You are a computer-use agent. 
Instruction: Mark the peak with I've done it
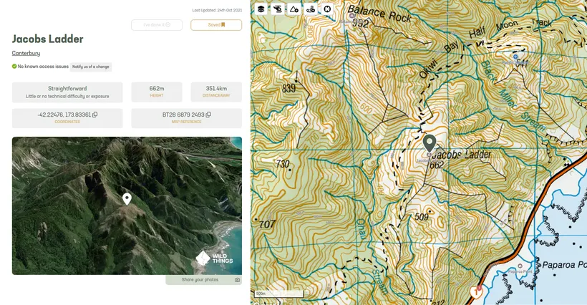[x=157, y=25]
